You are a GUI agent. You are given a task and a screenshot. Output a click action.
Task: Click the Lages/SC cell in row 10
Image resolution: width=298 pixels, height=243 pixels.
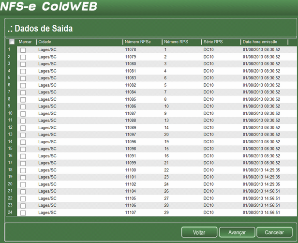click(x=47, y=113)
